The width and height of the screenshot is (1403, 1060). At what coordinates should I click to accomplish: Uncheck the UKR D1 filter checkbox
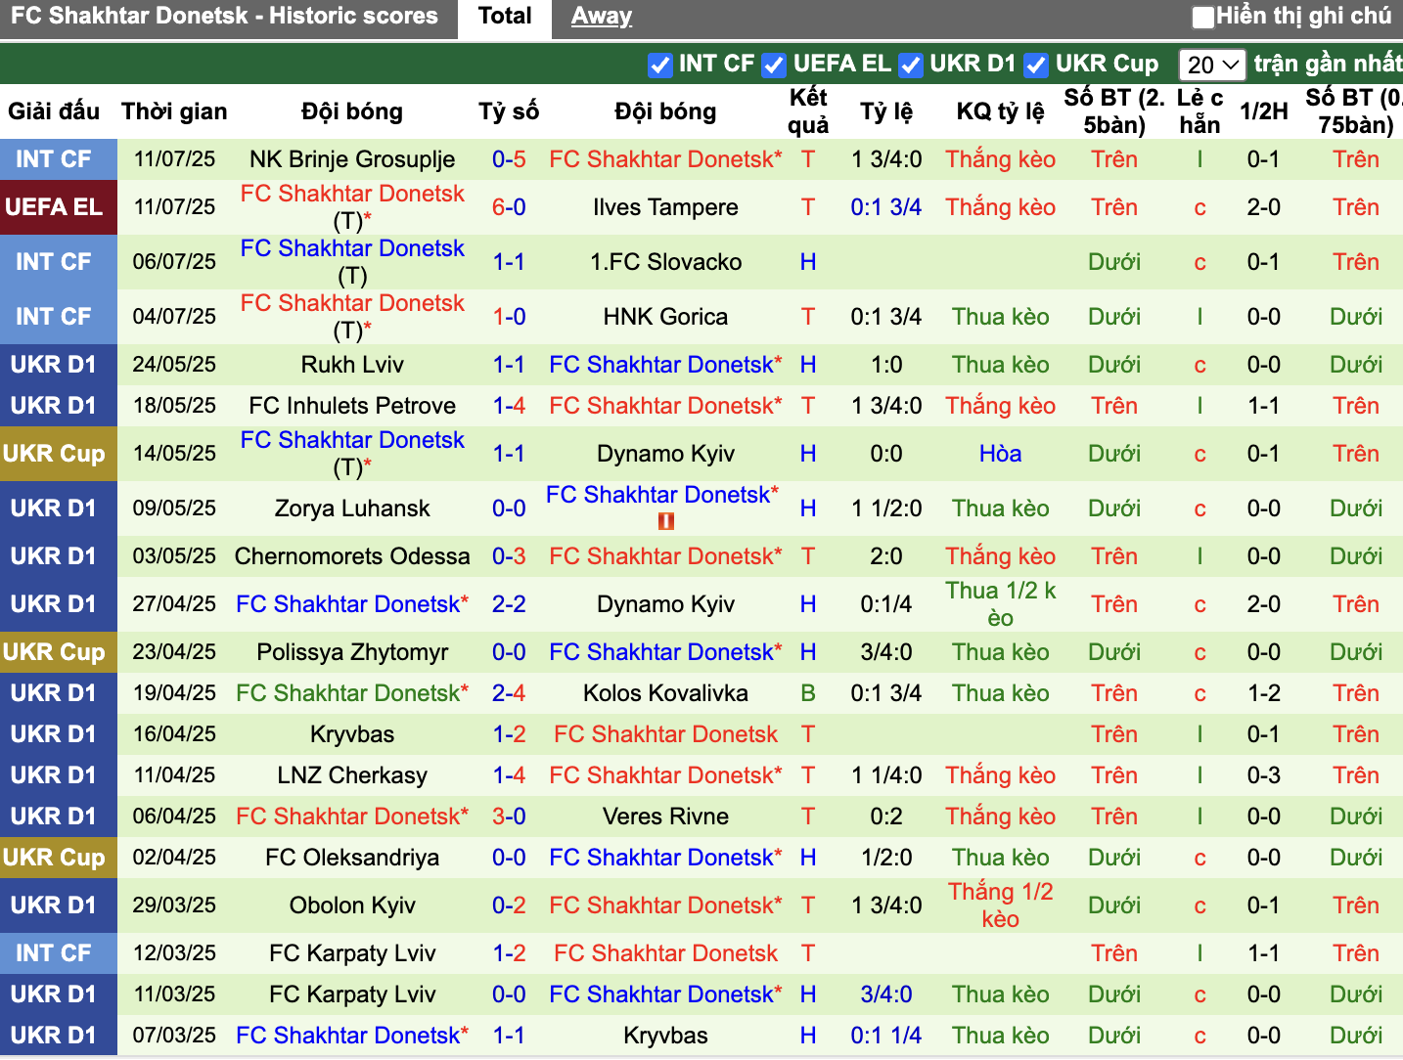911,65
